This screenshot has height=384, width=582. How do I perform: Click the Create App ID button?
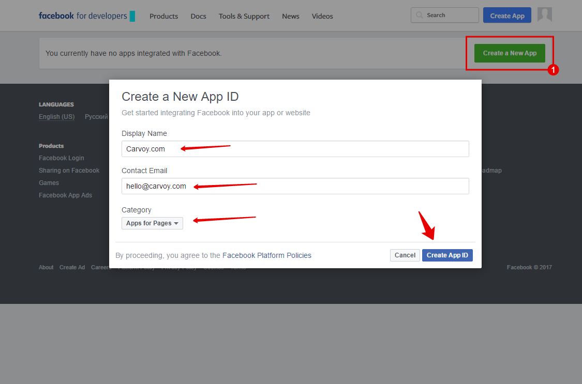(x=447, y=255)
